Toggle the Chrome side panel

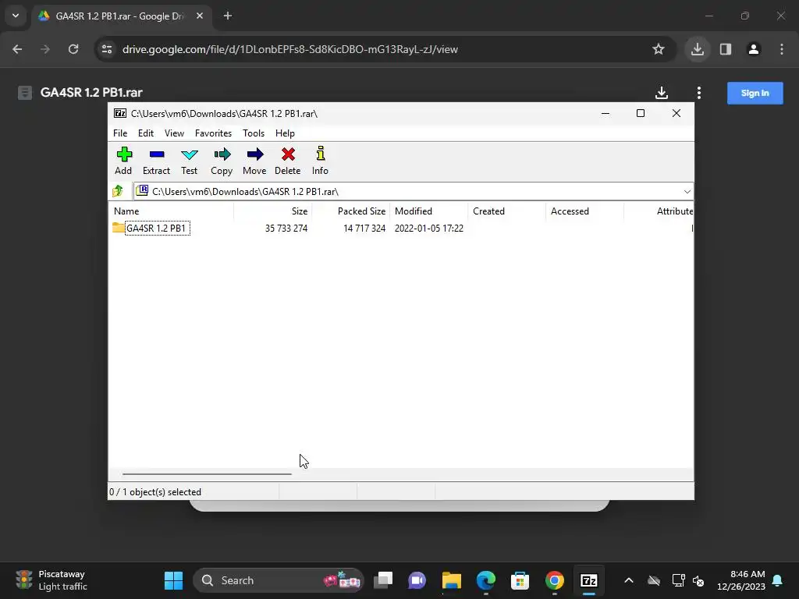[x=725, y=49]
